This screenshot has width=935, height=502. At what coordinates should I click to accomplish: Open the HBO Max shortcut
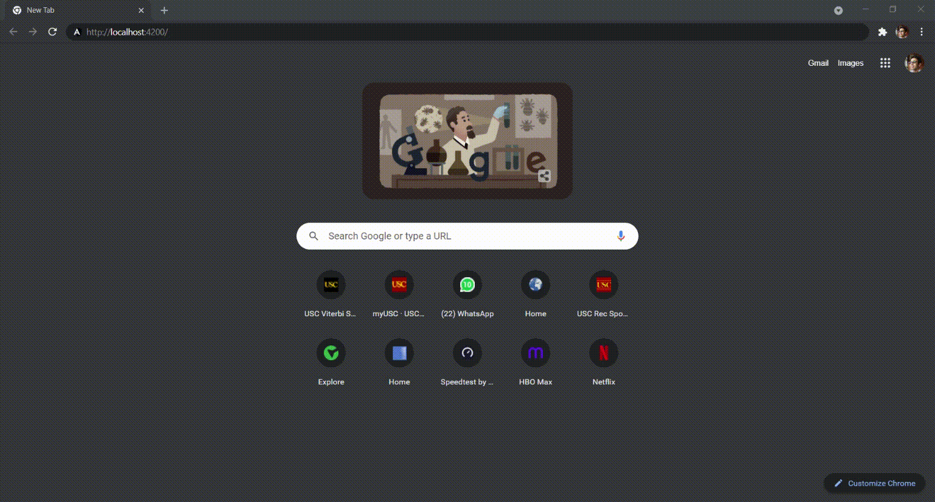(535, 363)
